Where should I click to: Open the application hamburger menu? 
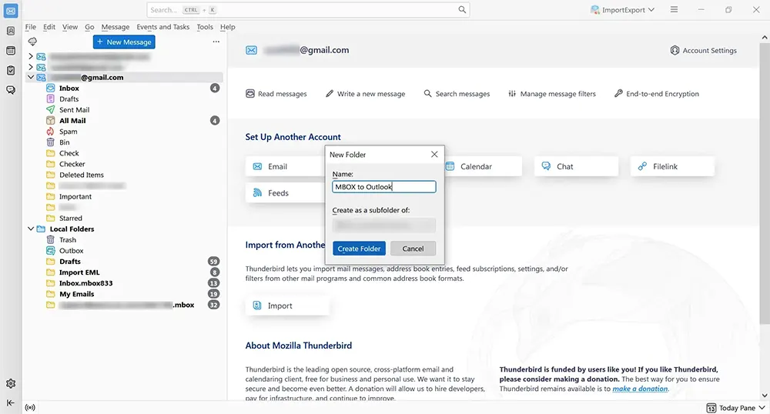coord(675,10)
